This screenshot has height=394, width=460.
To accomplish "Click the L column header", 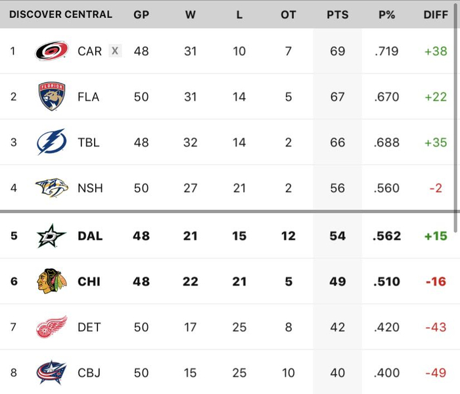I will point(239,14).
